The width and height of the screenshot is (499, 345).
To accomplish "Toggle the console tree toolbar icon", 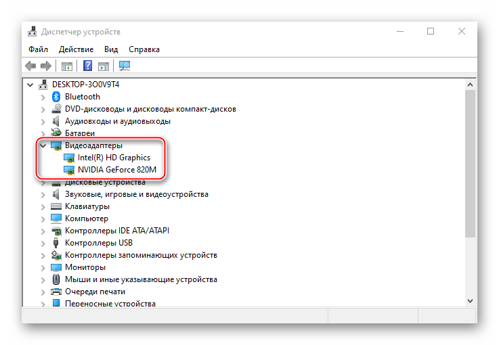I will click(x=67, y=66).
